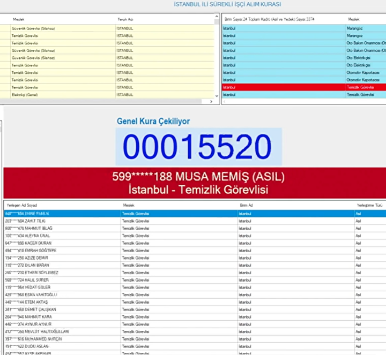386x355 pixels.
Task: Click the 'MUSA MEMİŞ (ASIL)' winner banner
Action: click(x=195, y=183)
